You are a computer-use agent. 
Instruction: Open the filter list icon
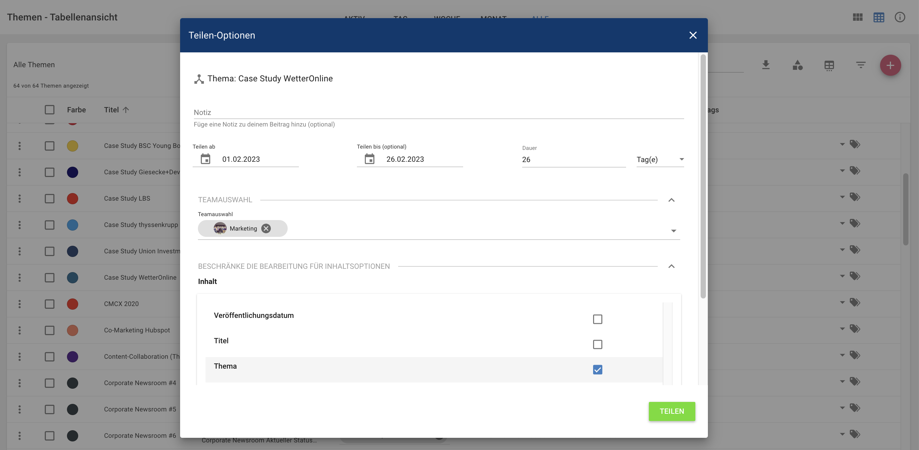(861, 65)
